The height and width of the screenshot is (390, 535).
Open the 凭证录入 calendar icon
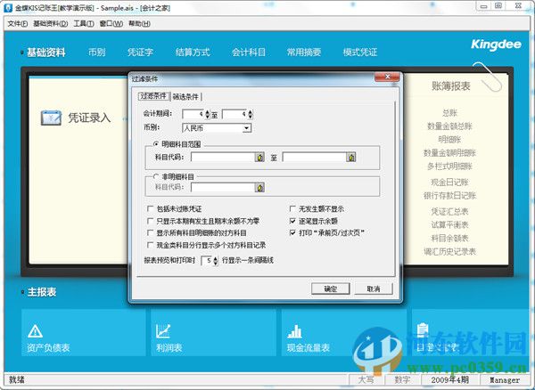(51, 118)
